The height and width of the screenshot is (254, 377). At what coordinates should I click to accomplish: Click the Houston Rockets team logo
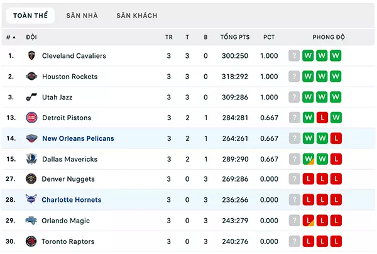coord(31,77)
